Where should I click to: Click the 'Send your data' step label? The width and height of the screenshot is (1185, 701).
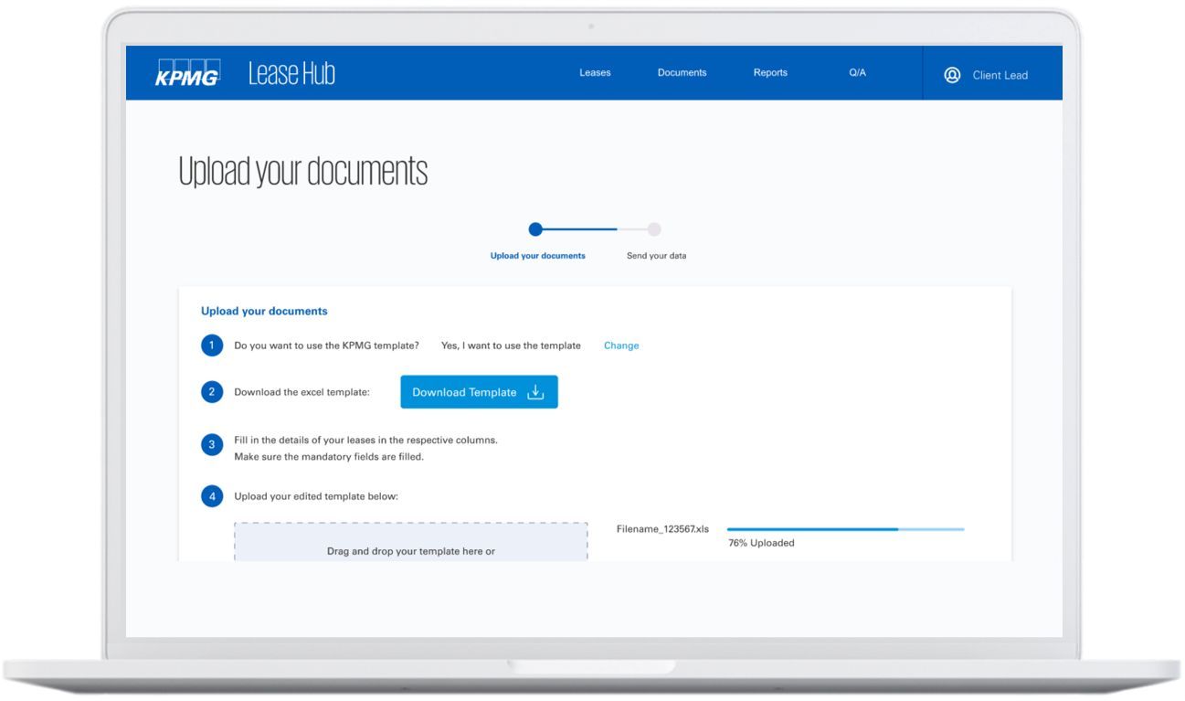pyautogui.click(x=656, y=256)
